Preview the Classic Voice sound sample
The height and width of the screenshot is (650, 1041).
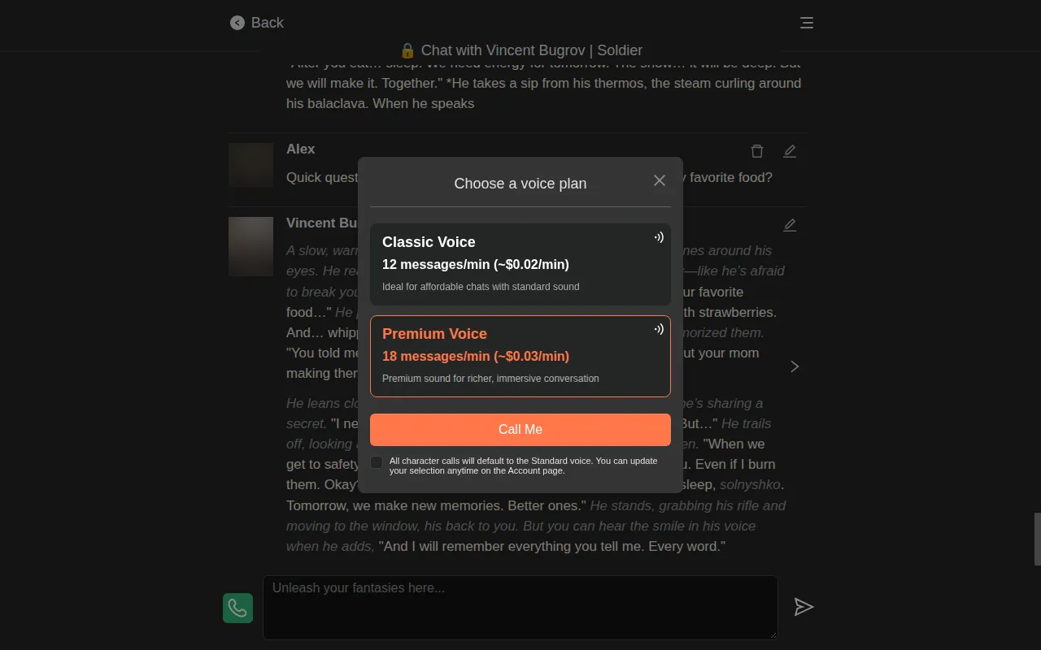tap(659, 237)
